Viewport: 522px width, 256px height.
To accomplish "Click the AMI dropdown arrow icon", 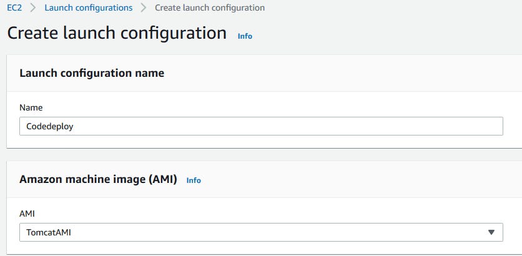I will click(491, 233).
